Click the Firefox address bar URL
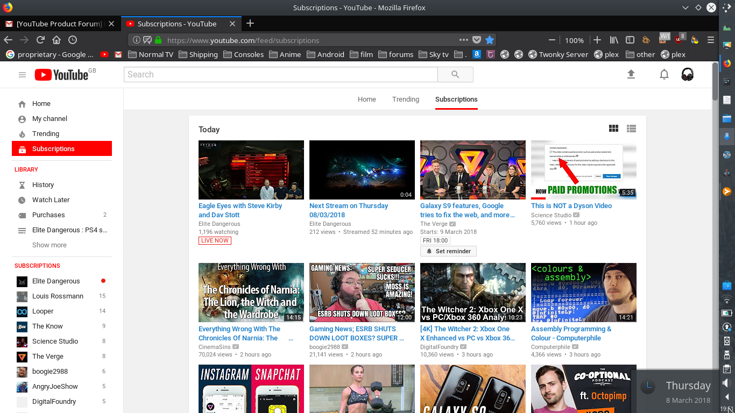The width and height of the screenshot is (735, 413). tap(243, 40)
